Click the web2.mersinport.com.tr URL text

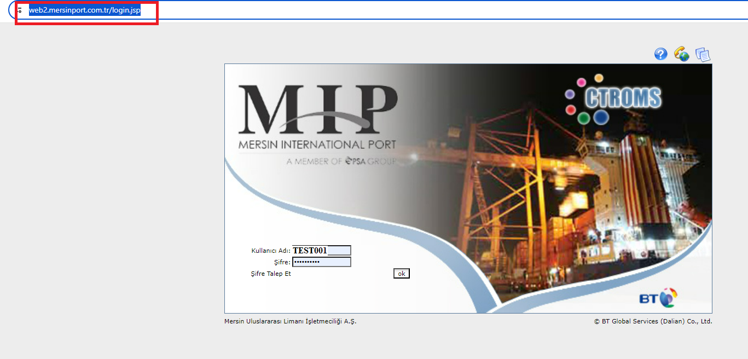coord(85,10)
